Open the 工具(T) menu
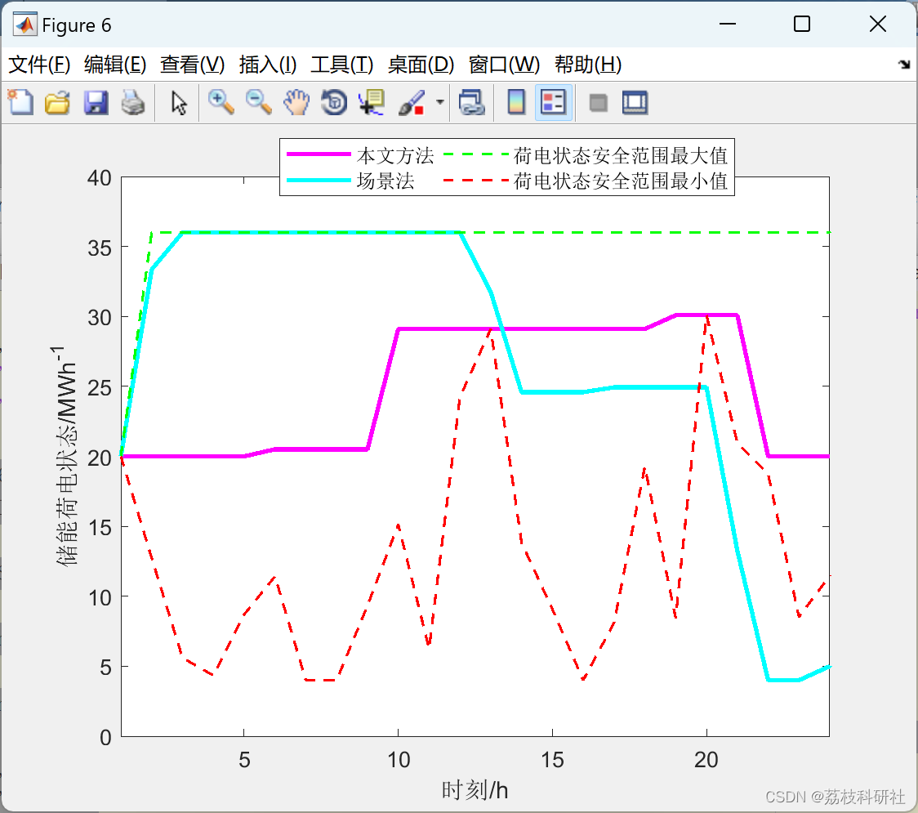This screenshot has height=813, width=918. [341, 65]
